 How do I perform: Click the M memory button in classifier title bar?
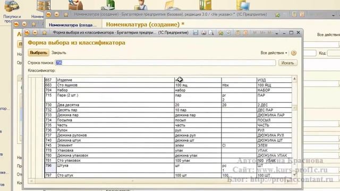tap(255, 33)
